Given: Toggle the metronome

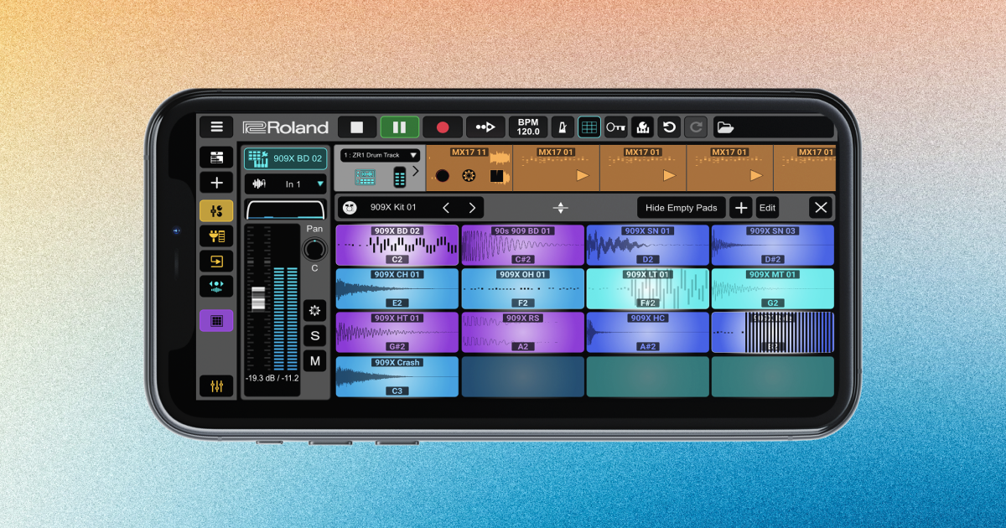Looking at the screenshot, I should [563, 127].
